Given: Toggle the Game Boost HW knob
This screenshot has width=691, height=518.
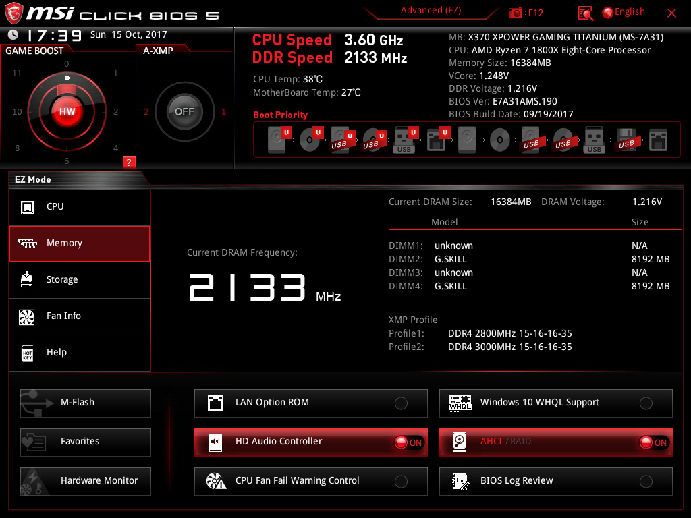Looking at the screenshot, I should coord(67,111).
